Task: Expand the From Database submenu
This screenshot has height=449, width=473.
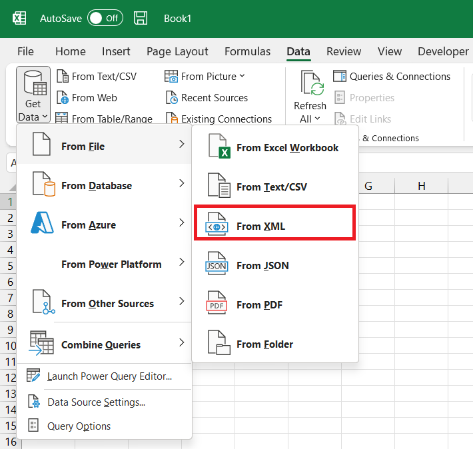Action: (x=105, y=185)
